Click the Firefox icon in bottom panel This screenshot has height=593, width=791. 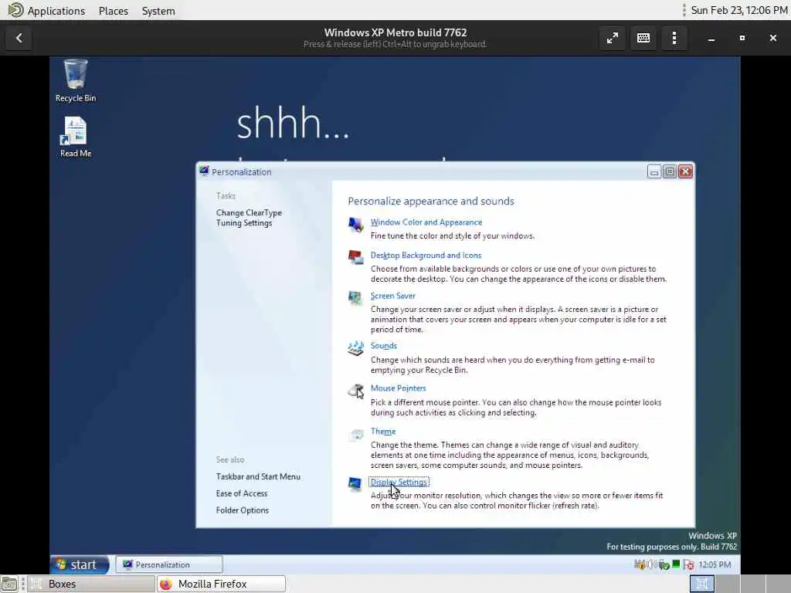click(x=166, y=584)
